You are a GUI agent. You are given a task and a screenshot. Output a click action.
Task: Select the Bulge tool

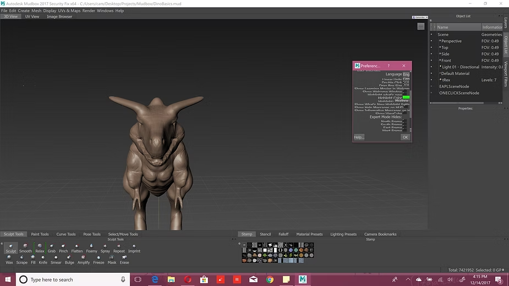[69, 260]
